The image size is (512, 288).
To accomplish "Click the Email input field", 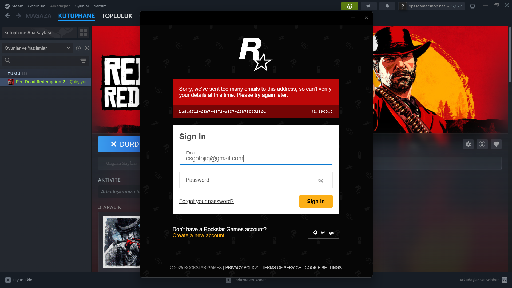I will pyautogui.click(x=256, y=157).
